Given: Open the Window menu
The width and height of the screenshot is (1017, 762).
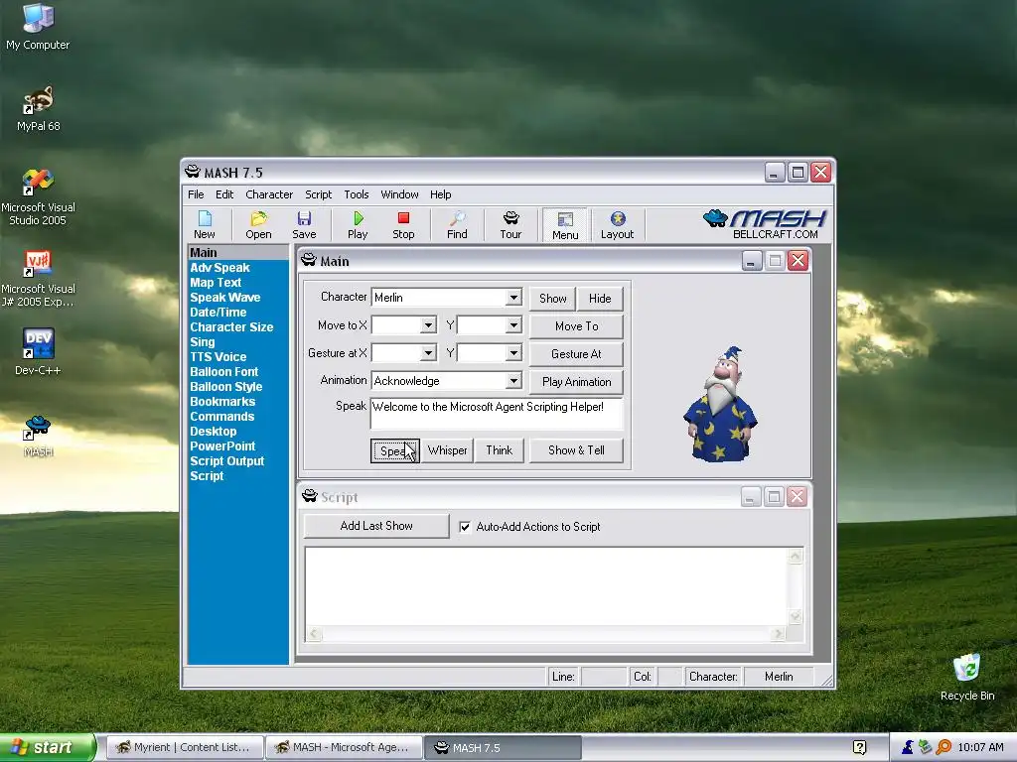Looking at the screenshot, I should [399, 194].
